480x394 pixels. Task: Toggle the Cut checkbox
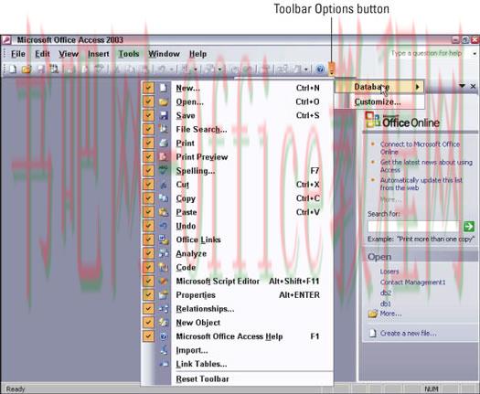pos(148,185)
